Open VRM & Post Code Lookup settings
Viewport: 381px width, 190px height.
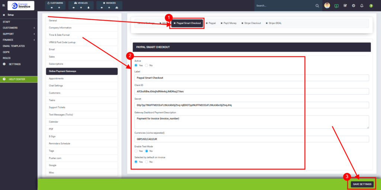(x=81, y=42)
